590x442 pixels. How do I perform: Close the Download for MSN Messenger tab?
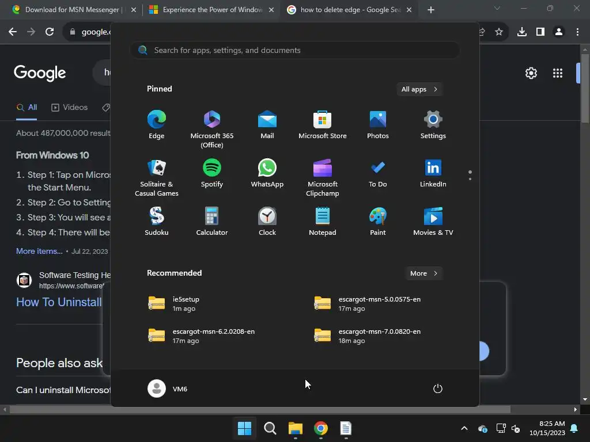click(x=134, y=10)
